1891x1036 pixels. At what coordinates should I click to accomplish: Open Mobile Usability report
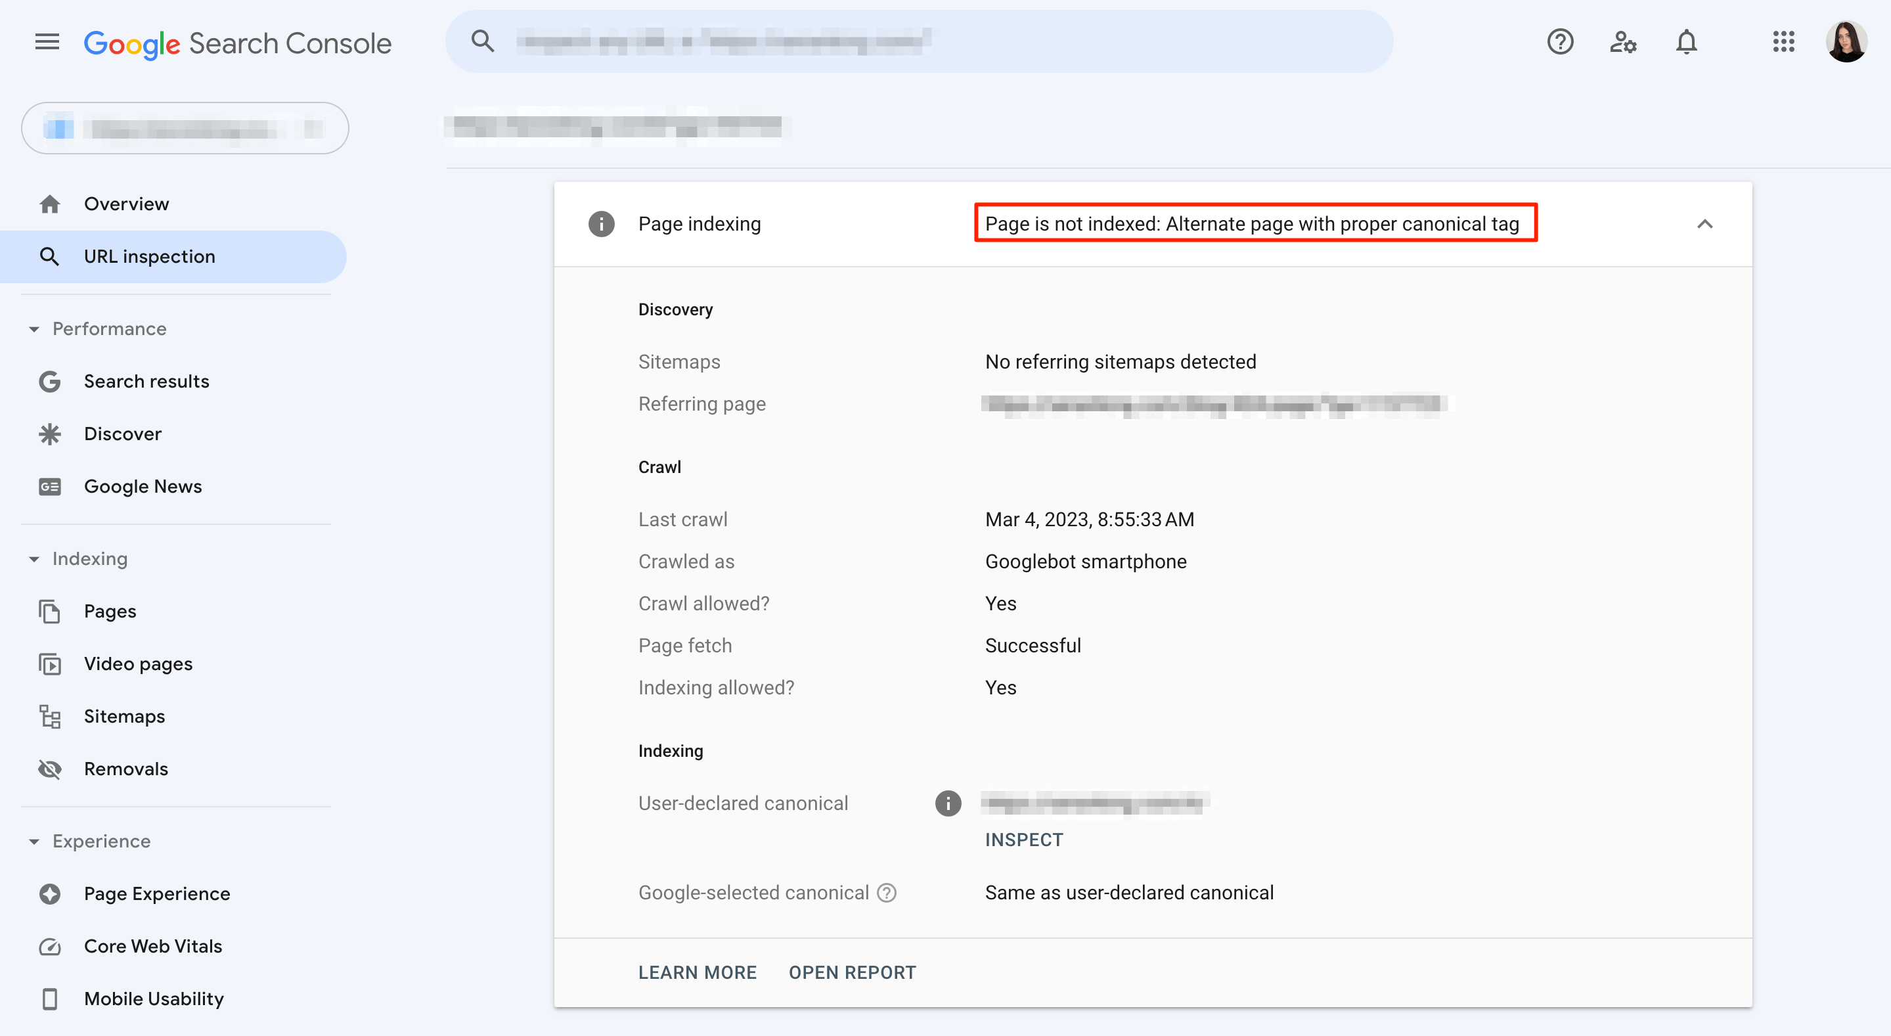tap(173, 999)
